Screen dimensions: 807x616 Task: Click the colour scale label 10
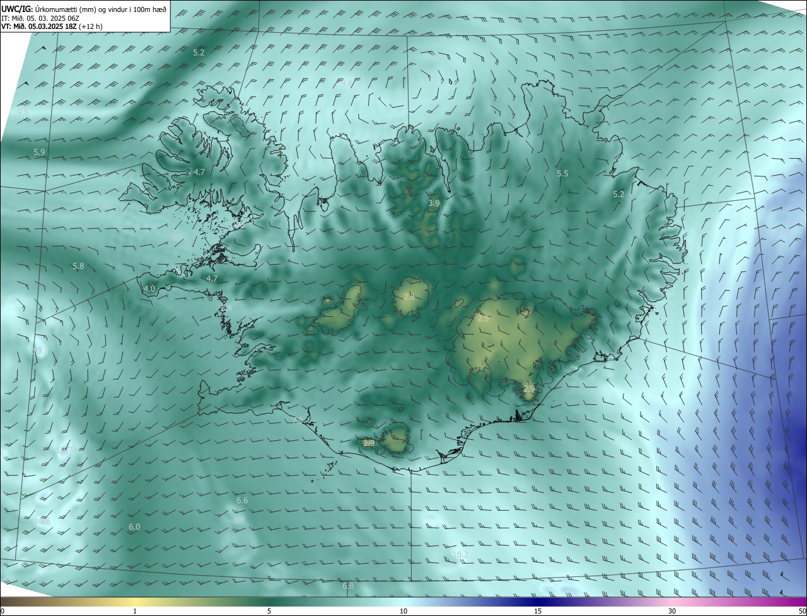tap(403, 611)
